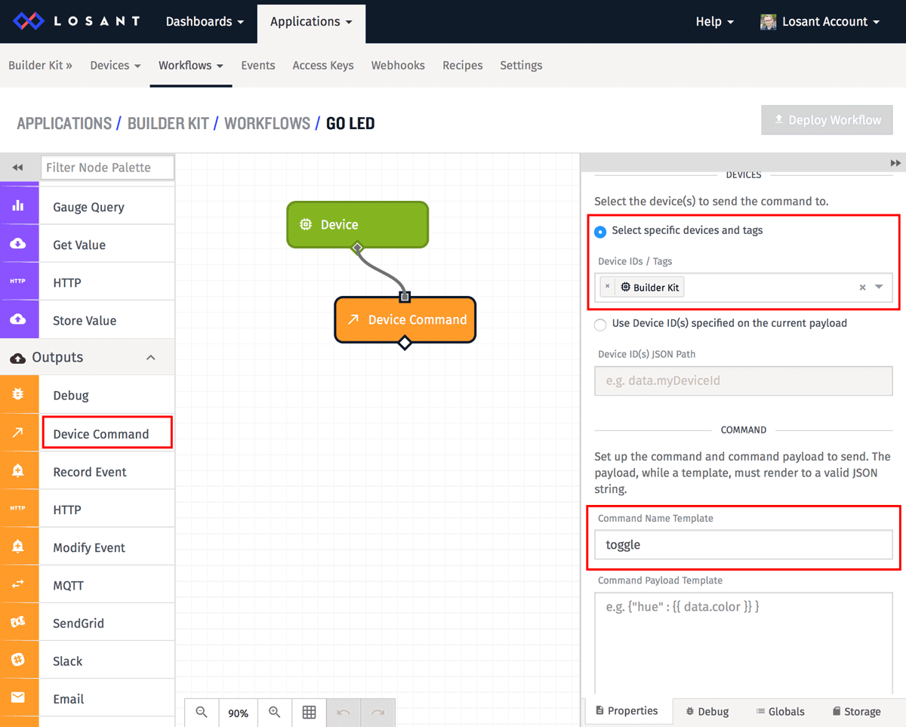This screenshot has width=906, height=727.
Task: Click the Device Command palette node icon
Action: tap(19, 433)
